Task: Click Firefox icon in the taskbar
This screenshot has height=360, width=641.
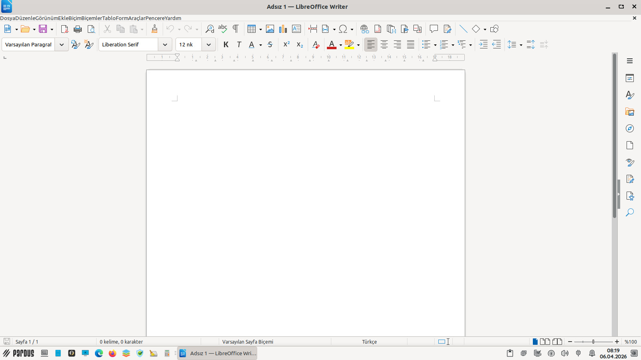Action: 113,353
